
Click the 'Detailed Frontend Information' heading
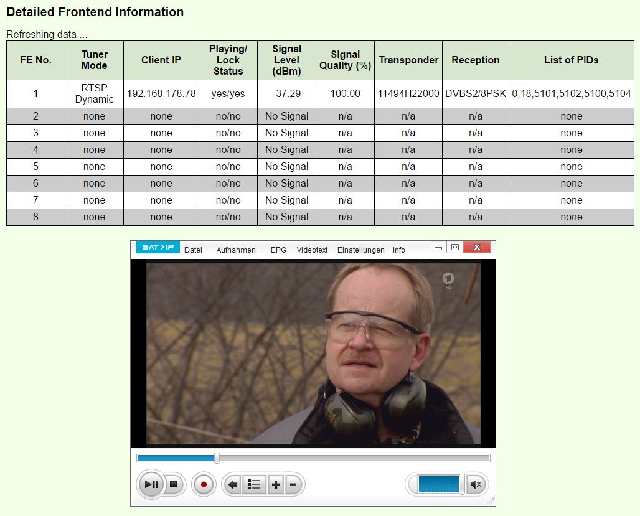pos(95,12)
